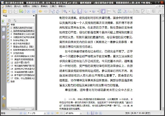Click the Print icon in toolbar
This screenshot has width=165, height=116.
(16, 11)
